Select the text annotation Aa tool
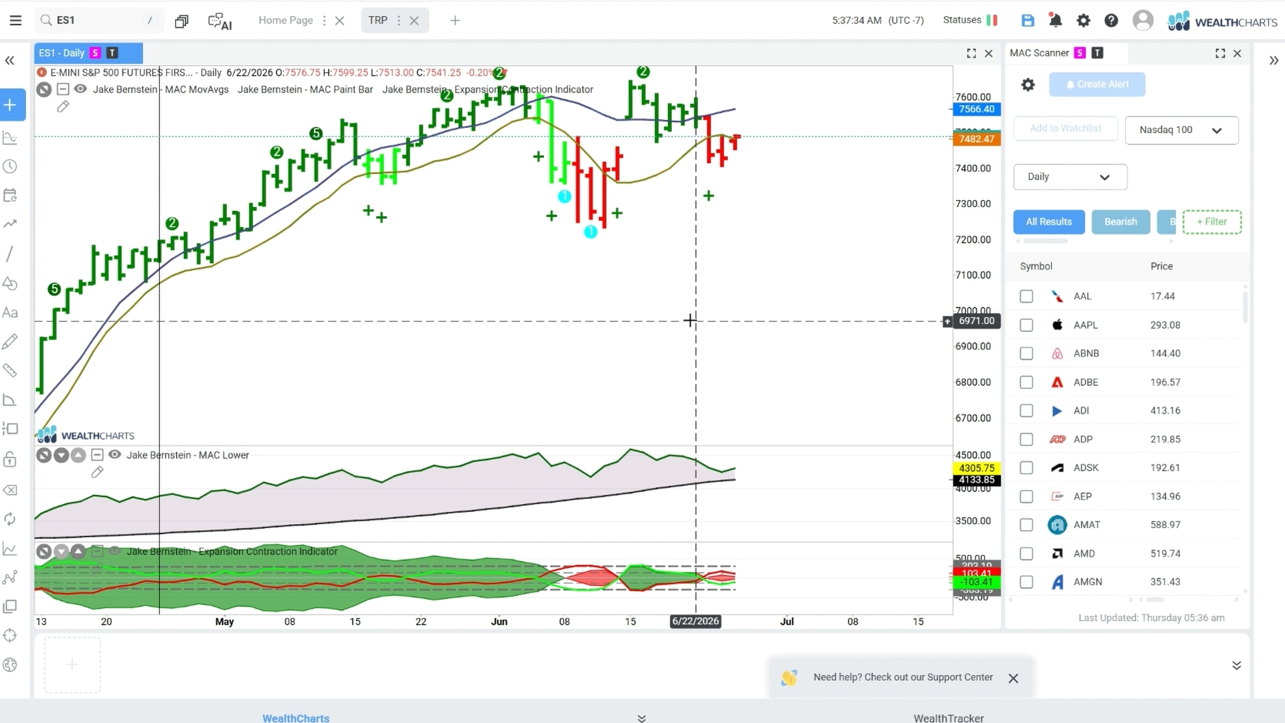The image size is (1285, 723). pyautogui.click(x=10, y=313)
